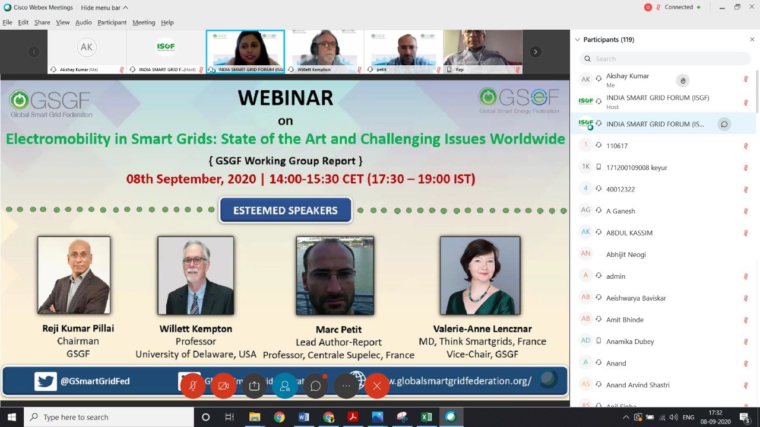
Task: Switch to Webex Meetings taskbar icon
Action: point(451,417)
